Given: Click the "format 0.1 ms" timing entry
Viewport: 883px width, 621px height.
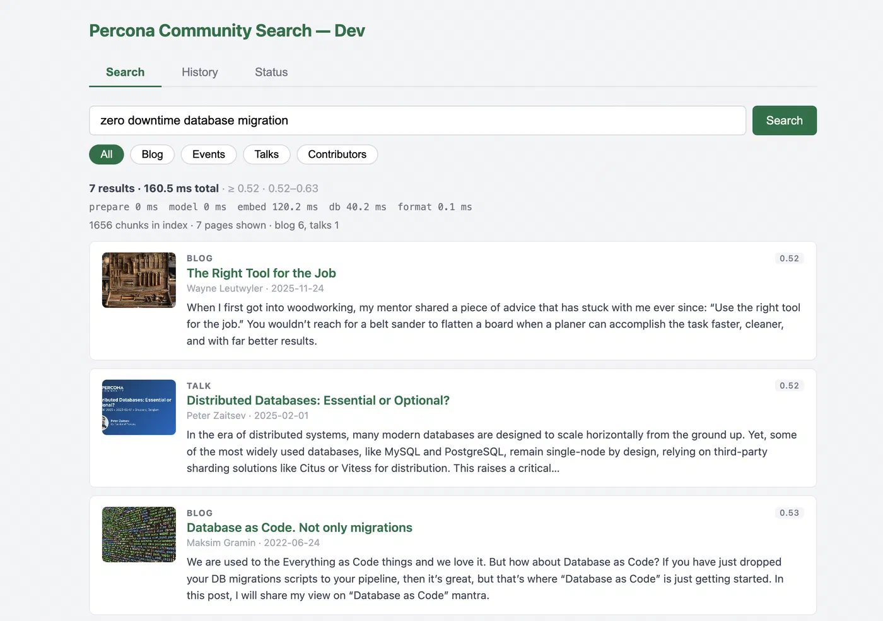Looking at the screenshot, I should pos(435,207).
